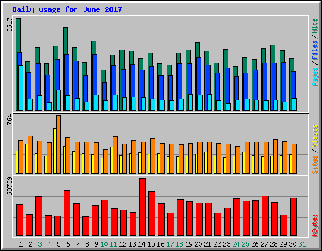Click the cyan "Pages" legend label
This screenshot has height=251, width=322.
tap(314, 77)
